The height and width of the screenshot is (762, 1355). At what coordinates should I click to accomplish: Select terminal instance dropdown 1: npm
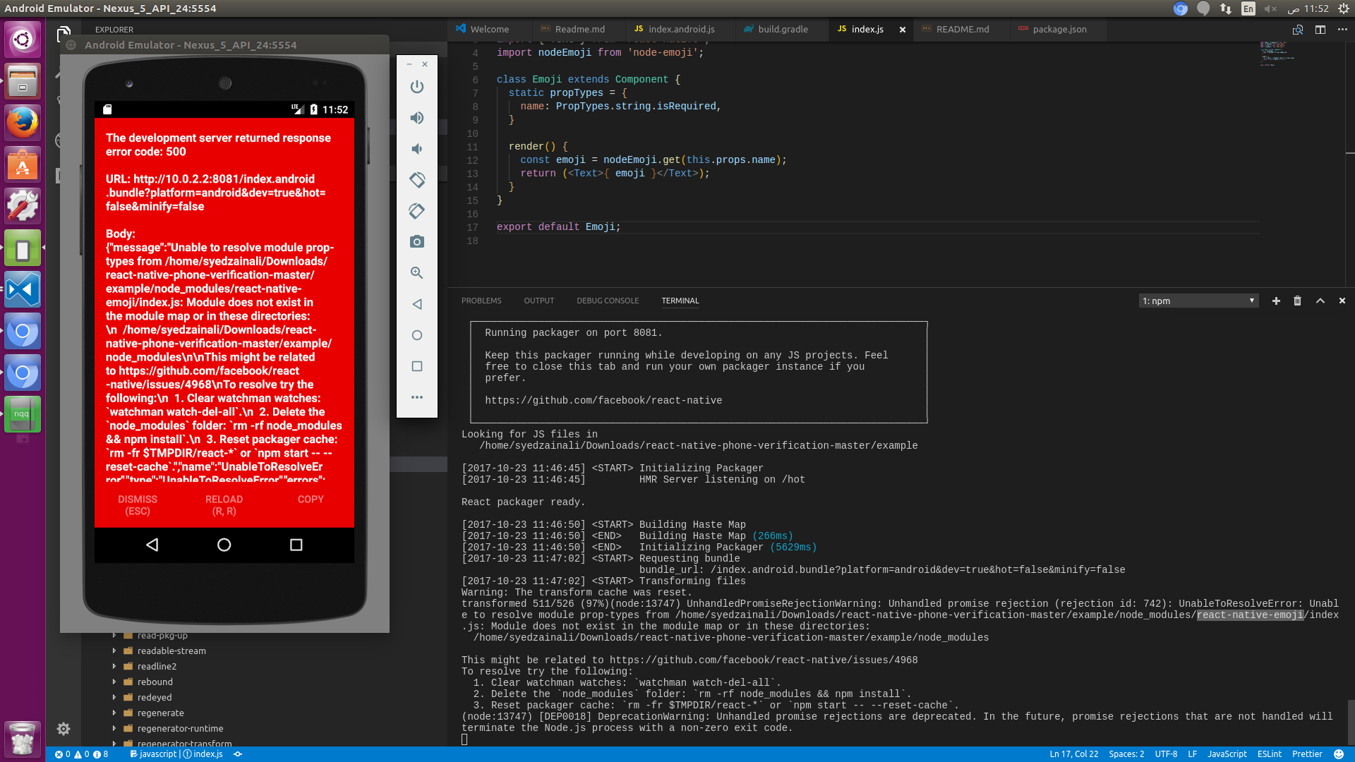pos(1198,301)
